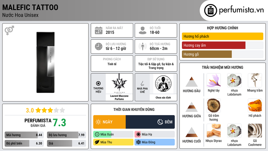Click the Hương giữa pyramid icon

click(x=191, y=107)
